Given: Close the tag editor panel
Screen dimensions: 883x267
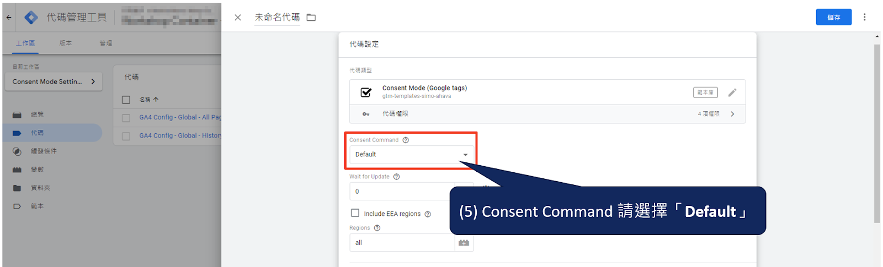Looking at the screenshot, I should click(x=238, y=18).
